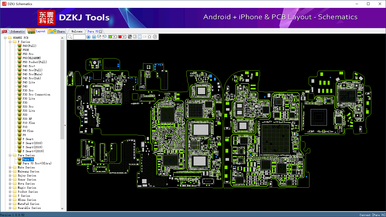The height and width of the screenshot is (217, 386).
Task: Open the red color dropdown arrow
Action: click(x=124, y=37)
